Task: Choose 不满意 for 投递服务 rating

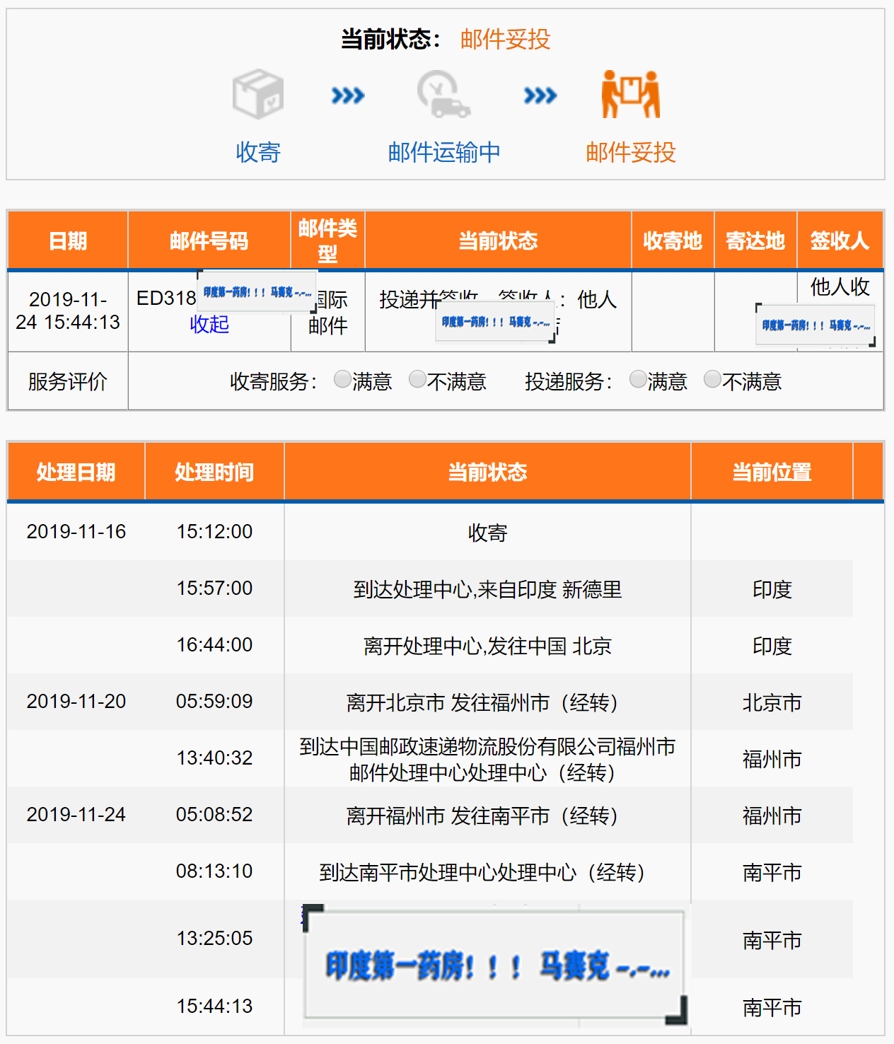Action: click(x=713, y=380)
